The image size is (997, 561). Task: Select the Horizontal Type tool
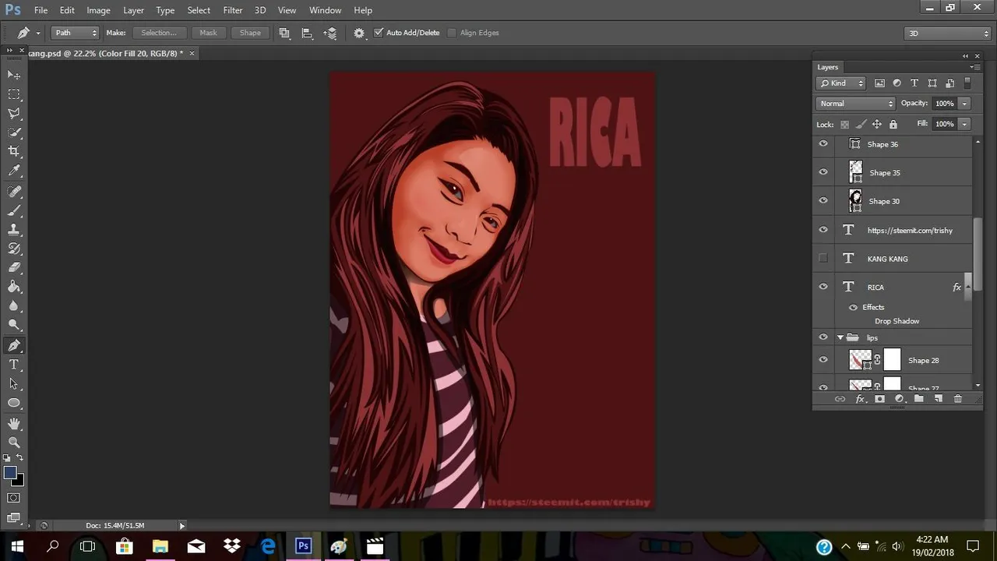coord(14,365)
